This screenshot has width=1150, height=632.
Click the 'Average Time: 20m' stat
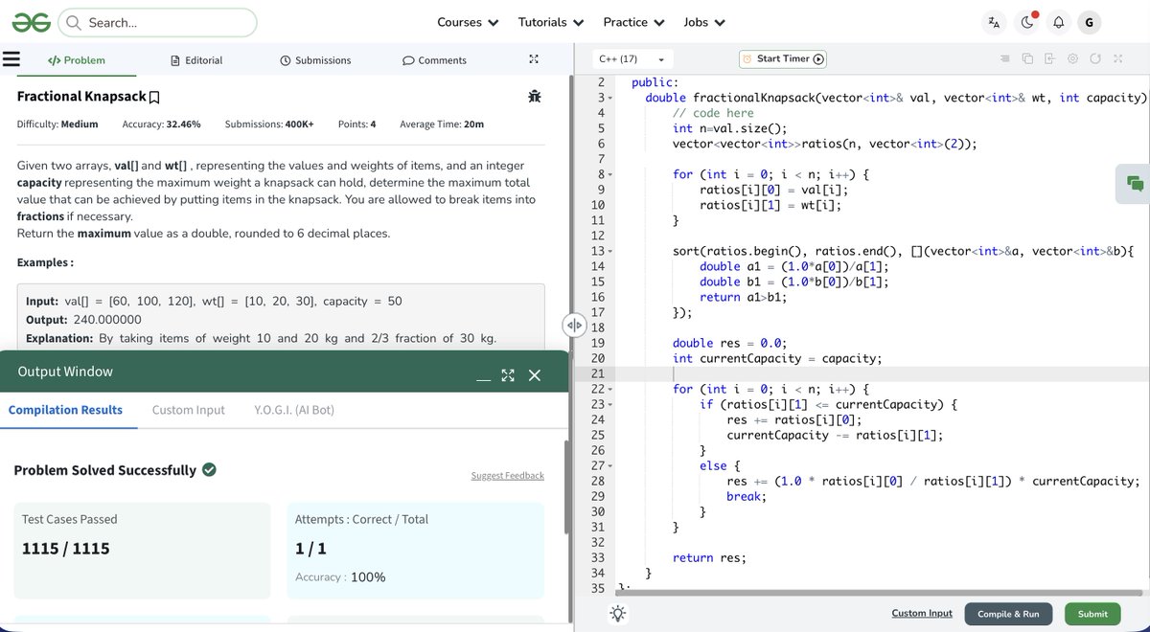pyautogui.click(x=442, y=124)
